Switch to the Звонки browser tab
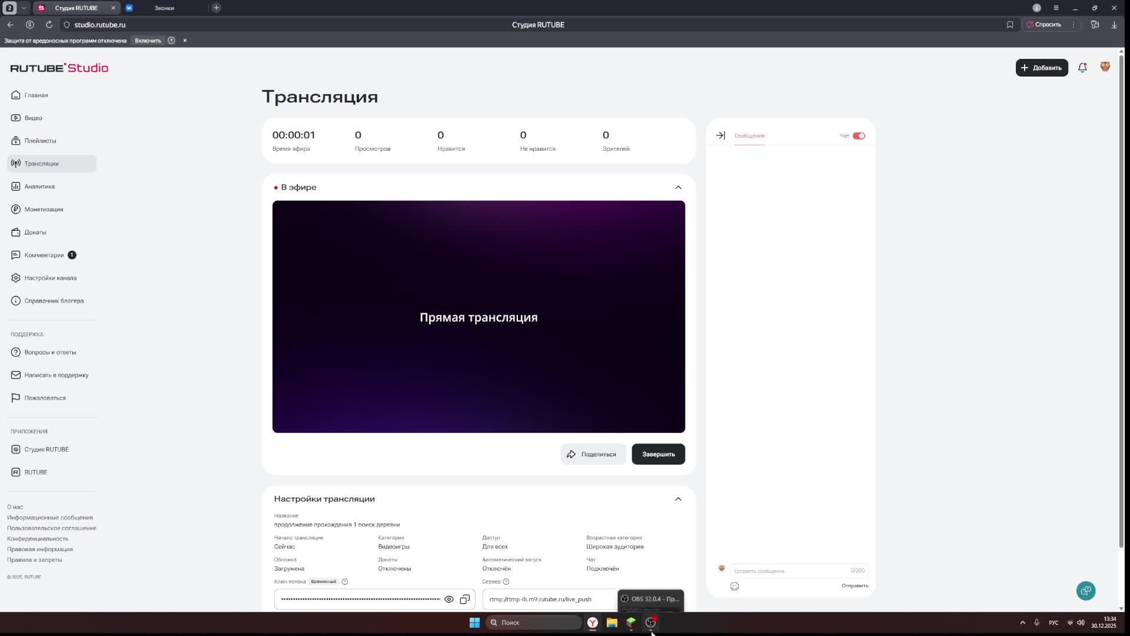The height and width of the screenshot is (636, 1130). pyautogui.click(x=164, y=8)
